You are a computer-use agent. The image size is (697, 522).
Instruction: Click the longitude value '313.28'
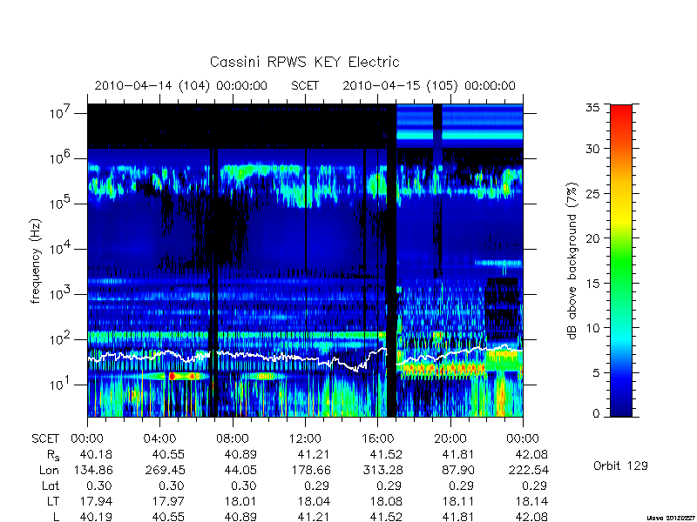tap(382, 470)
